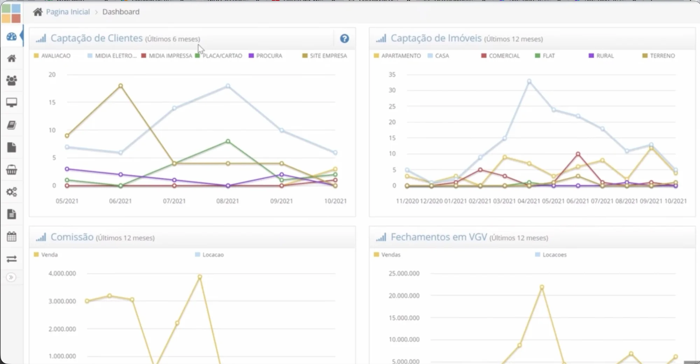This screenshot has height=364, width=700.
Task: Hide the TERRENO legend series
Action: [659, 56]
